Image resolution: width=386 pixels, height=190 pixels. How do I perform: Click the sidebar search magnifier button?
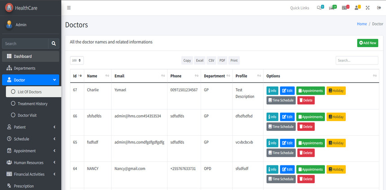coord(54,43)
